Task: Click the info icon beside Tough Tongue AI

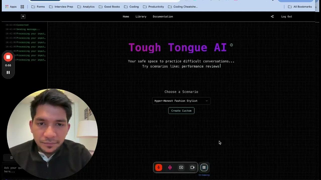Action: pos(231,45)
